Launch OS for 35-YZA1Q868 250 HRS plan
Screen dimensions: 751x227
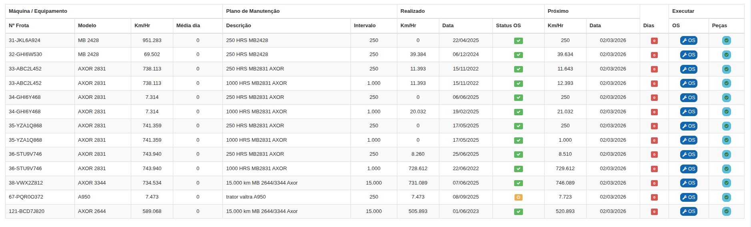pyautogui.click(x=688, y=126)
